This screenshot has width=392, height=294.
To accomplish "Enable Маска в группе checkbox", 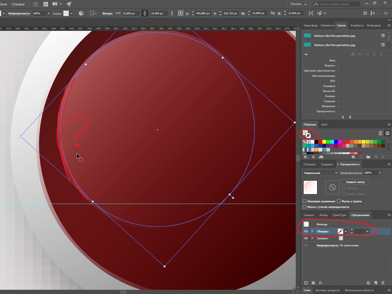I will [x=339, y=201].
